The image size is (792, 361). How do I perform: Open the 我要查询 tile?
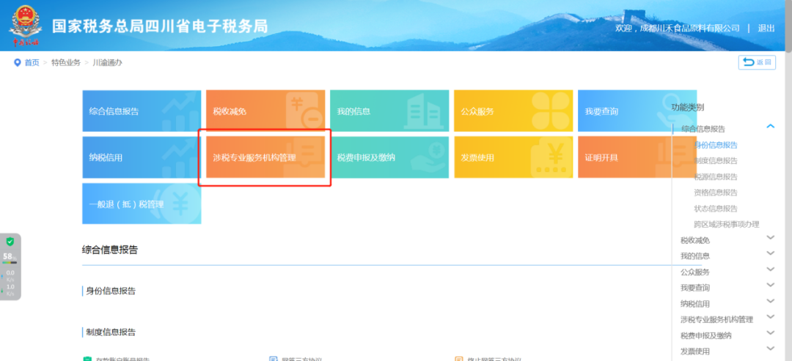click(637, 111)
